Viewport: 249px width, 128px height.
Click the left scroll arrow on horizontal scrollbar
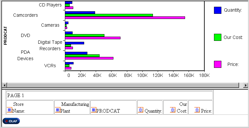pos(4,85)
